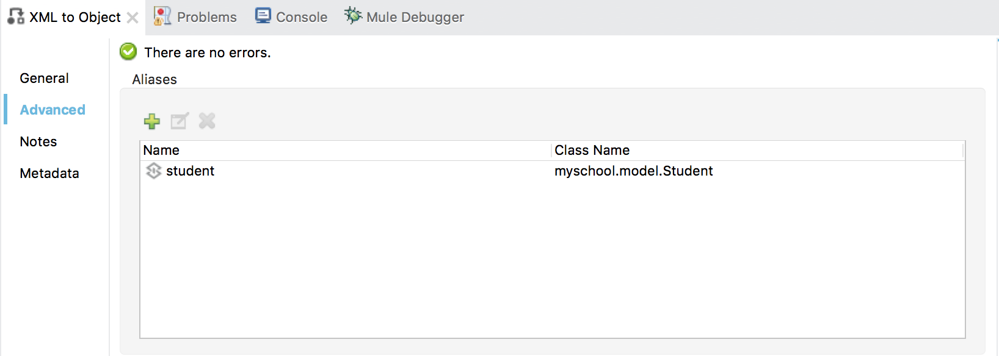Select the Advanced section
This screenshot has width=999, height=356.
(x=53, y=110)
